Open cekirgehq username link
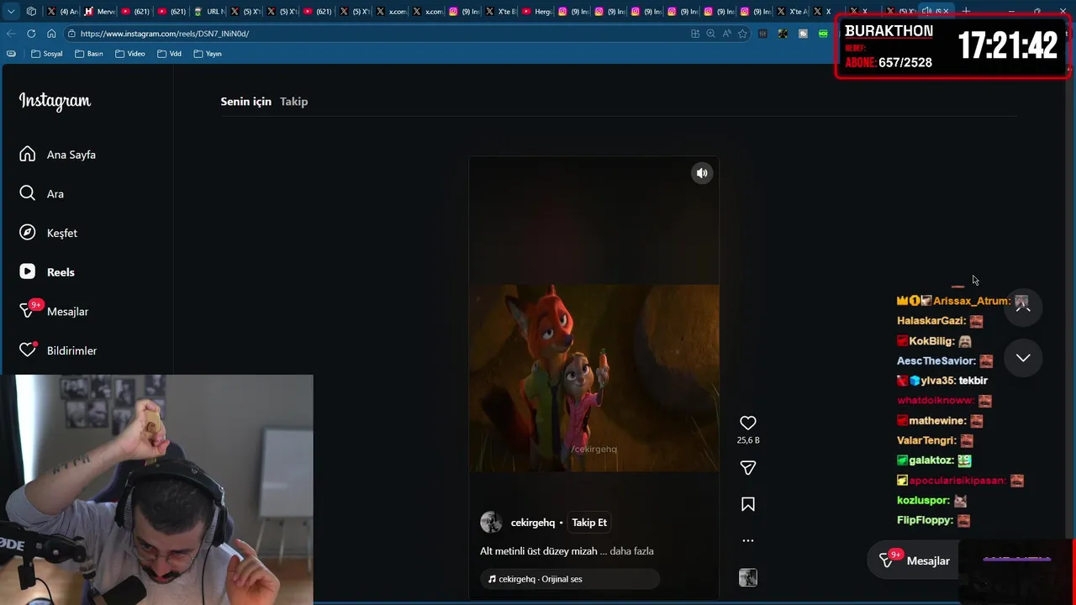This screenshot has width=1076, height=605. pos(533,523)
